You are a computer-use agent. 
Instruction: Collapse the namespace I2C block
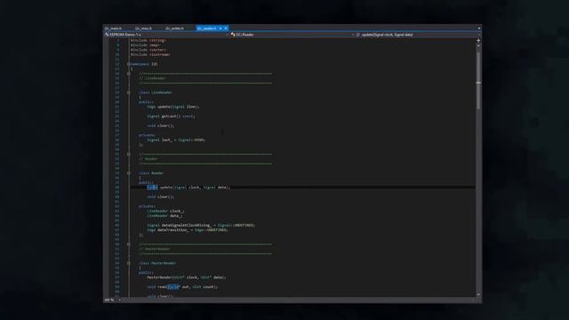pos(128,64)
